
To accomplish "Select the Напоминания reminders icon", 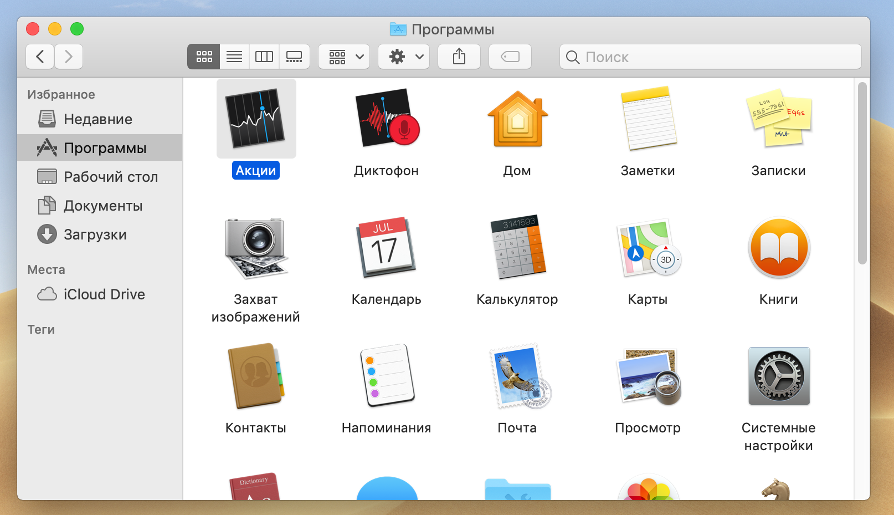I will tap(387, 376).
